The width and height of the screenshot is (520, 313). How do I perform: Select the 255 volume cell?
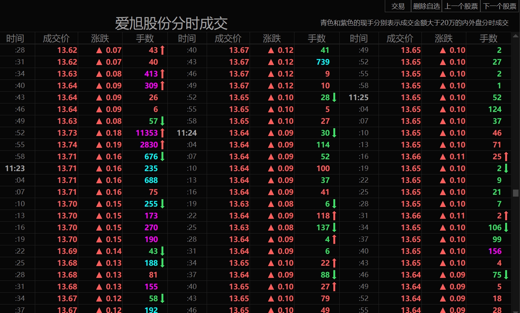151,204
